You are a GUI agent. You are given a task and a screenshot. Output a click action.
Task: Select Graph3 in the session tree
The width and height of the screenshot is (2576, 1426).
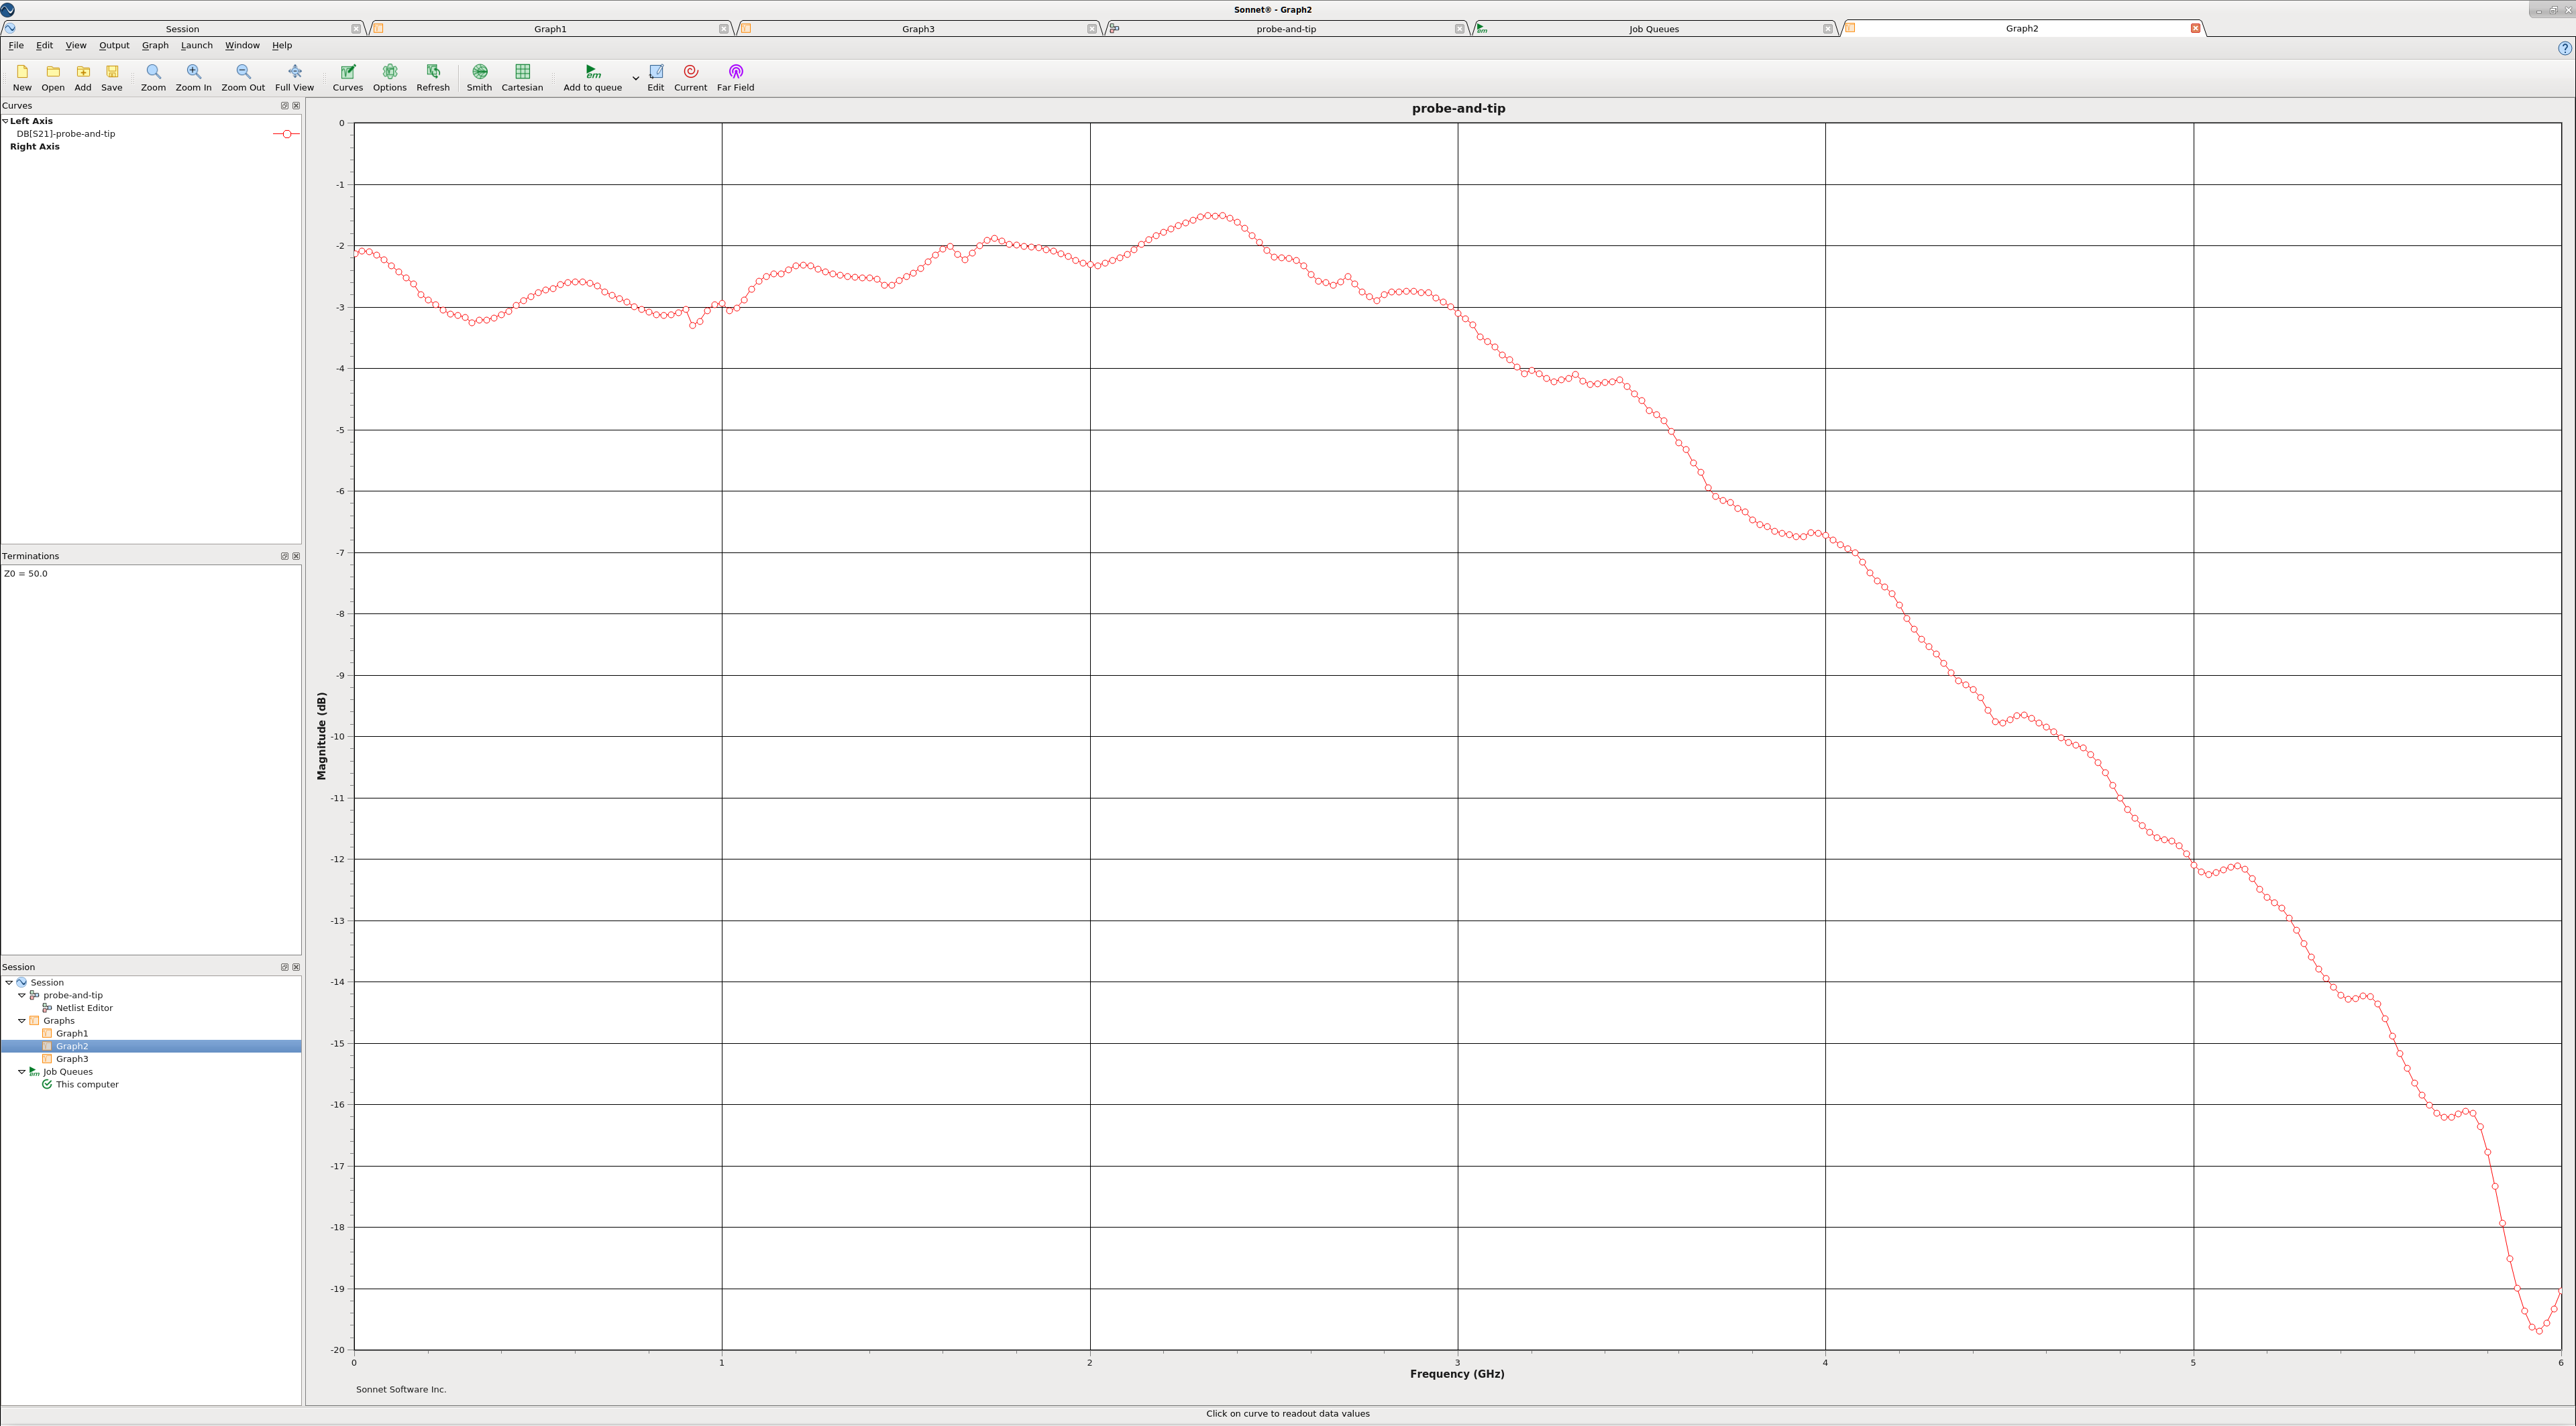72,1059
